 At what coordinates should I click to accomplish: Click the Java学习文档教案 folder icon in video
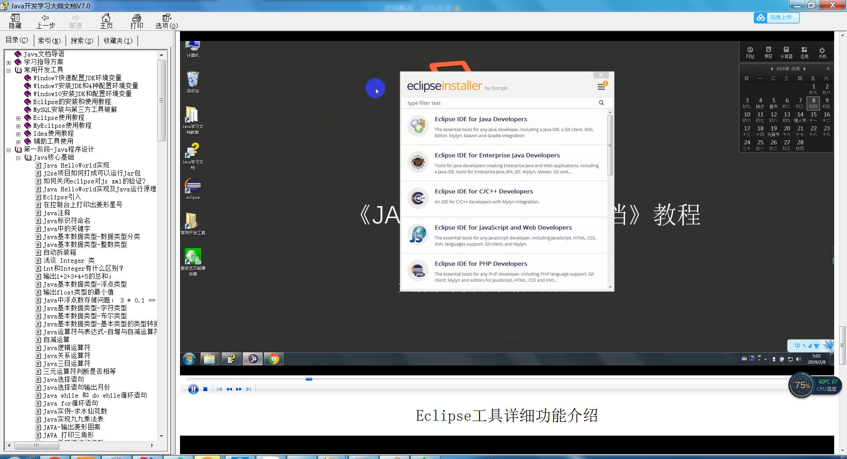[193, 120]
